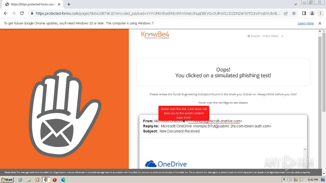Click the taskbar clock showing 8:42 PM
This screenshot has height=183, width=326.
pos(313,180)
